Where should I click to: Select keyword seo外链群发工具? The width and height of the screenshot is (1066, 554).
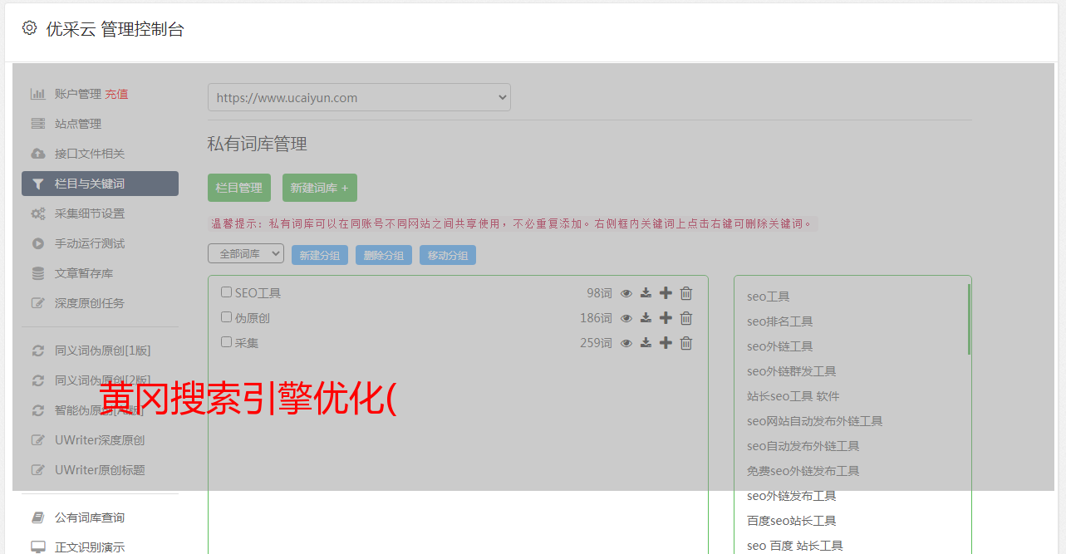[x=791, y=371]
